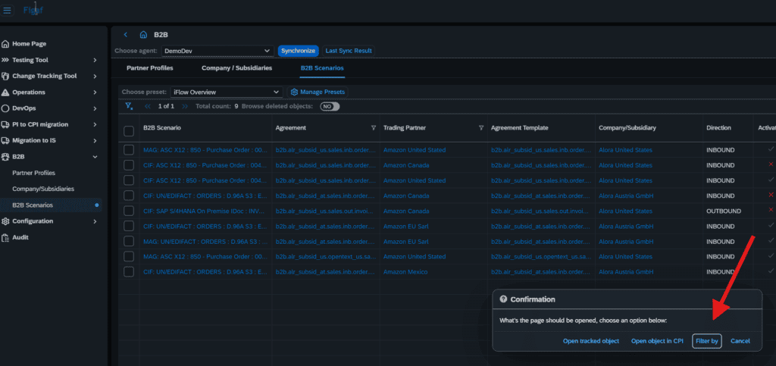Image resolution: width=776 pixels, height=366 pixels.
Task: Expand the Testing Tool menu
Action: [95, 61]
